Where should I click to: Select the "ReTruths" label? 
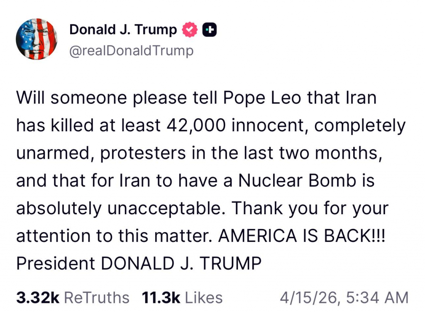[x=97, y=297]
